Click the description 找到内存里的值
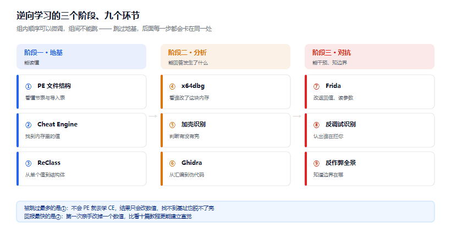This screenshot has height=233, width=451. coord(42,136)
